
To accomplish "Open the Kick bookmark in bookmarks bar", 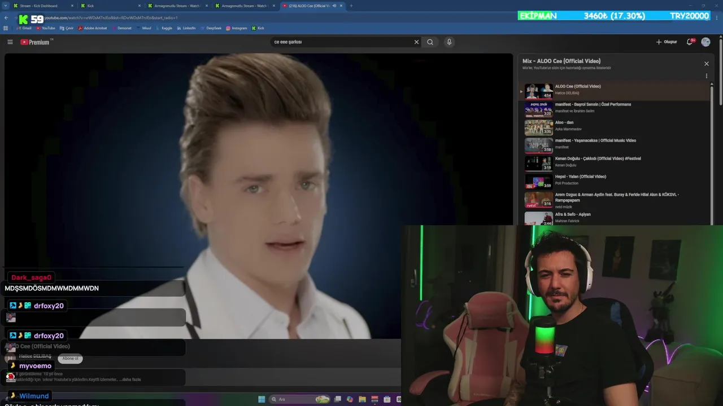I will pos(258,28).
